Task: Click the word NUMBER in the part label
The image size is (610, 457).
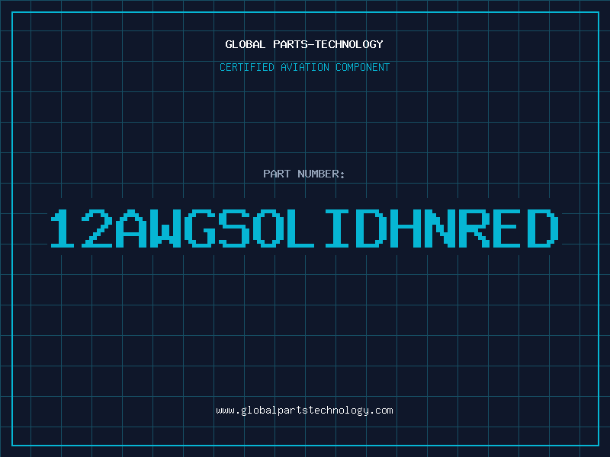Action: (x=318, y=174)
